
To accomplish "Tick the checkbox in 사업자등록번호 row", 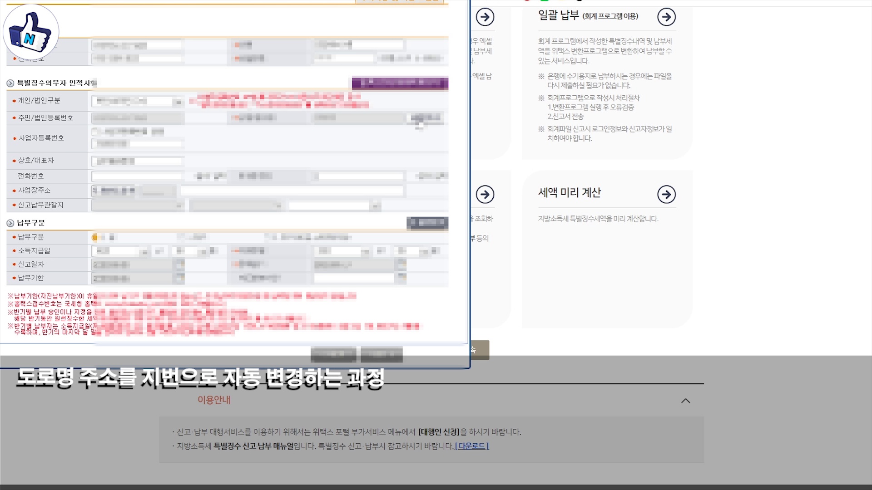I will (x=95, y=132).
